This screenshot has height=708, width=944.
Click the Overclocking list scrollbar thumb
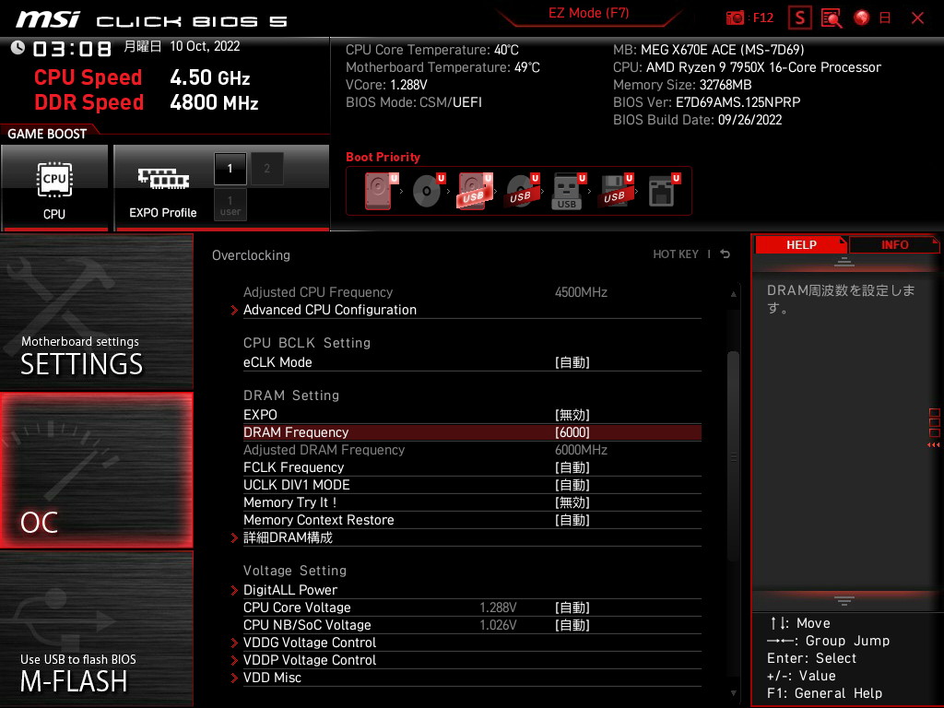733,457
